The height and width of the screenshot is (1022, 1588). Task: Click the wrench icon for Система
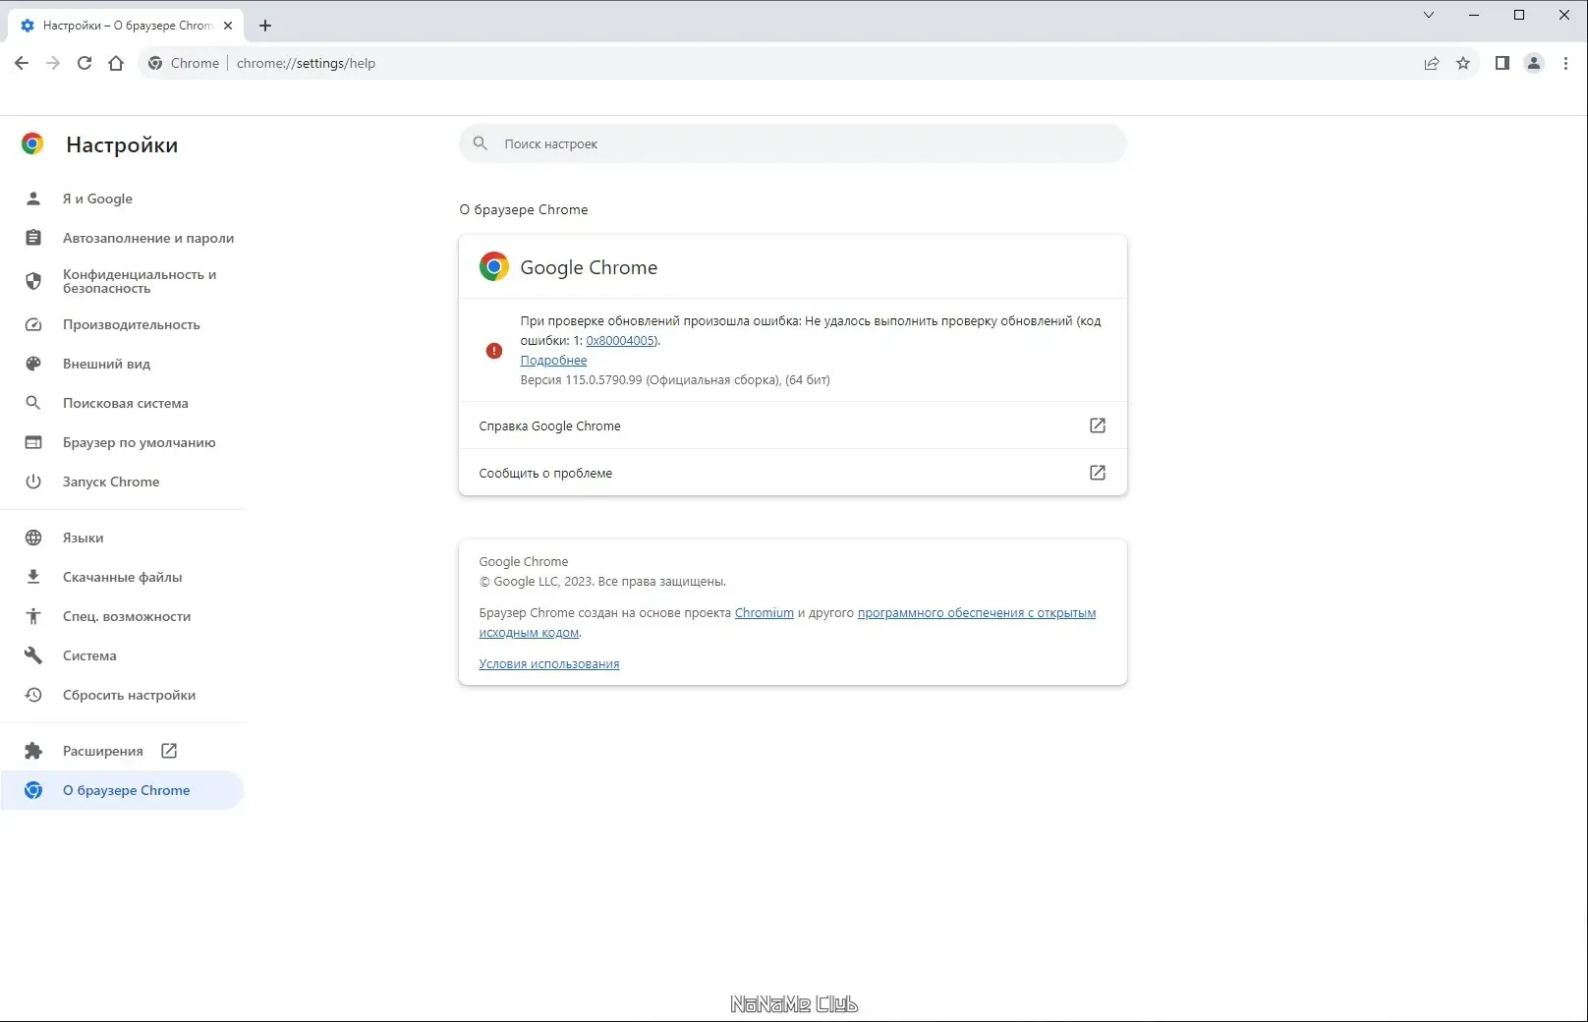point(33,655)
